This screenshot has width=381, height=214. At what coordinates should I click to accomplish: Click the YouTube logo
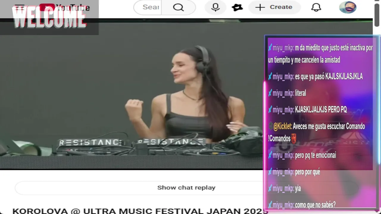64,8
